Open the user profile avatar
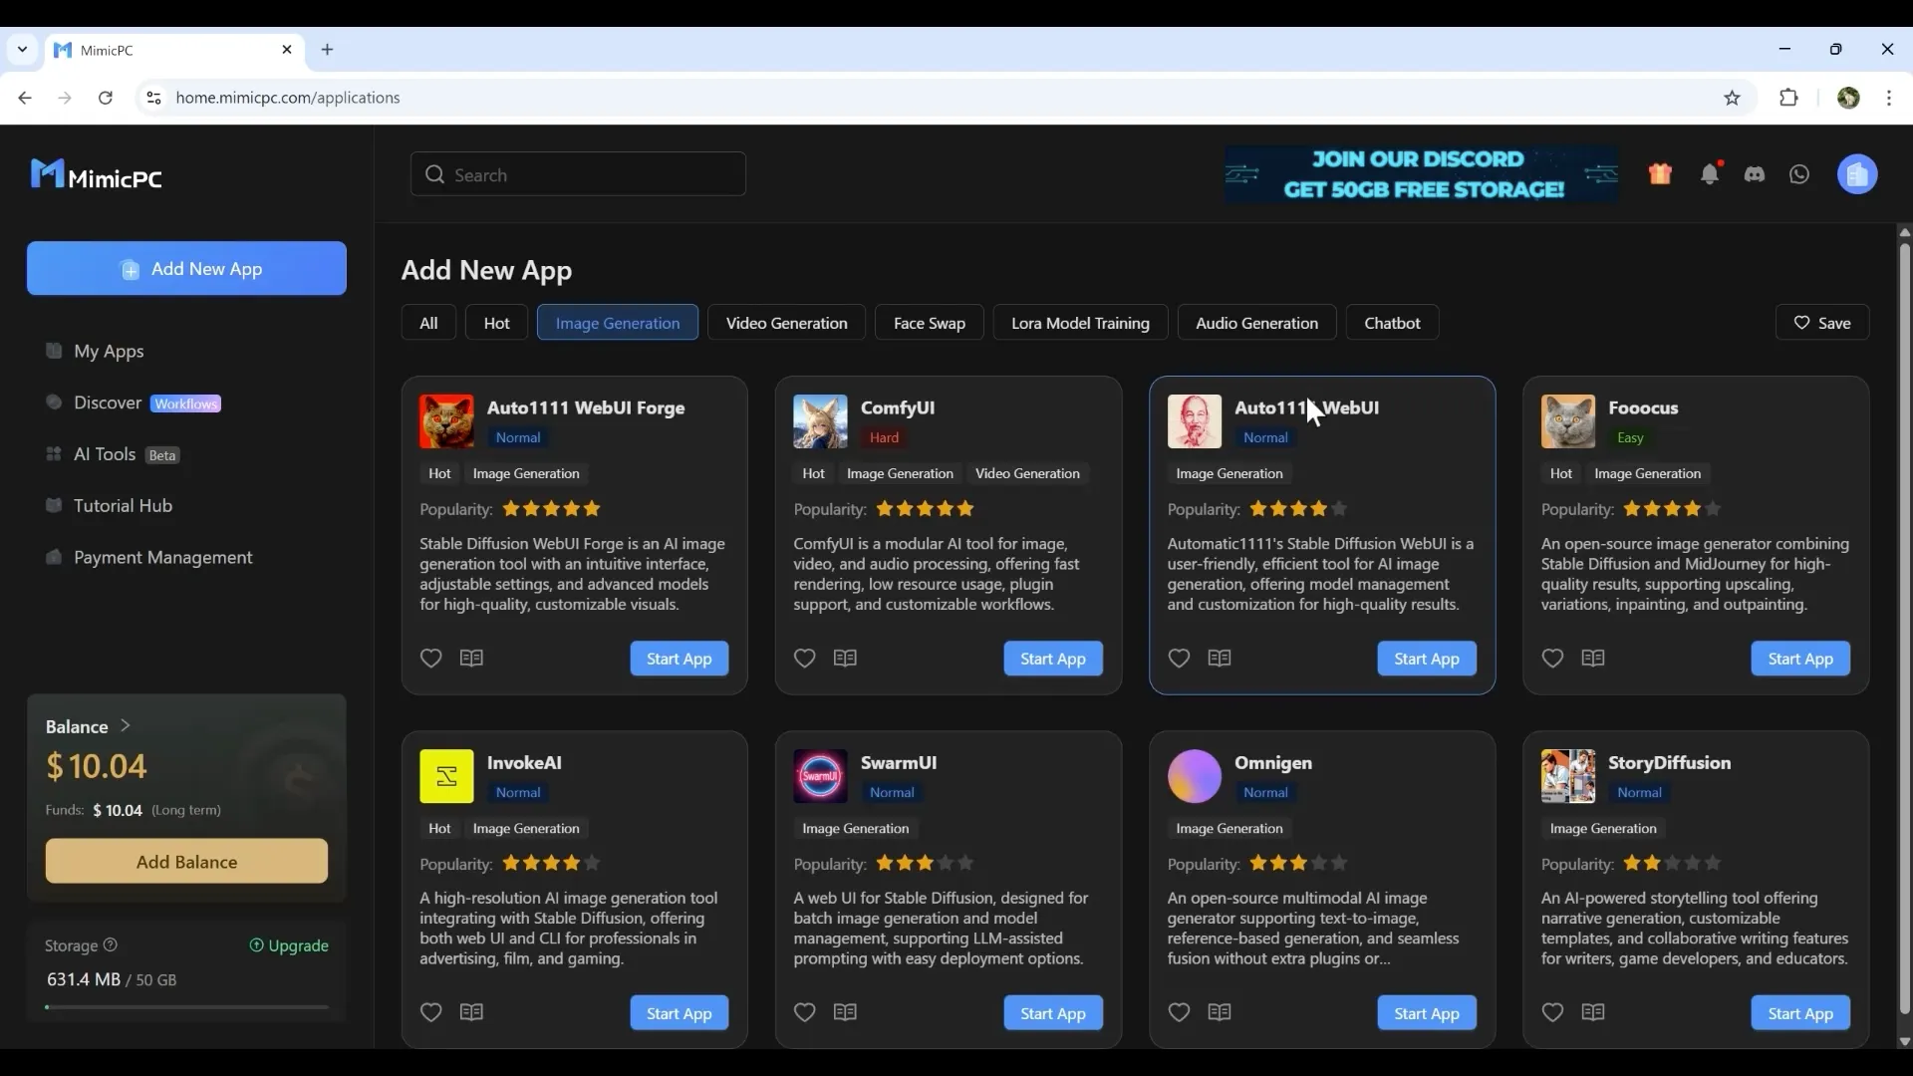This screenshot has width=1913, height=1076. [1857, 174]
